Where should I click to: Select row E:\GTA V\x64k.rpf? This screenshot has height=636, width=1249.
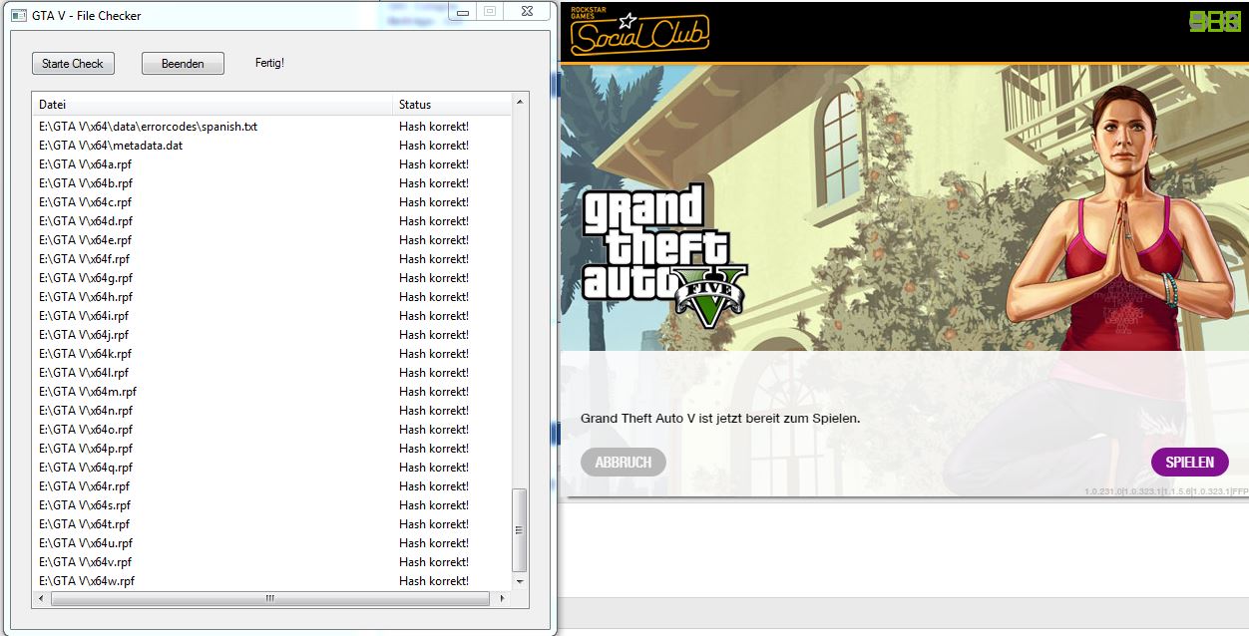[x=271, y=354]
